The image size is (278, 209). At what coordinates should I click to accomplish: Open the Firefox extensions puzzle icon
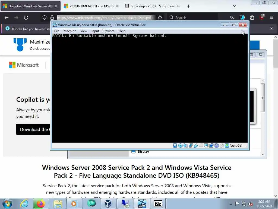[252, 17]
